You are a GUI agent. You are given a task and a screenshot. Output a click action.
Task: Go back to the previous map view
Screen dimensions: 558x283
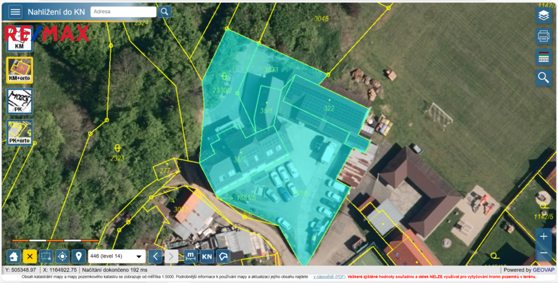(156, 256)
